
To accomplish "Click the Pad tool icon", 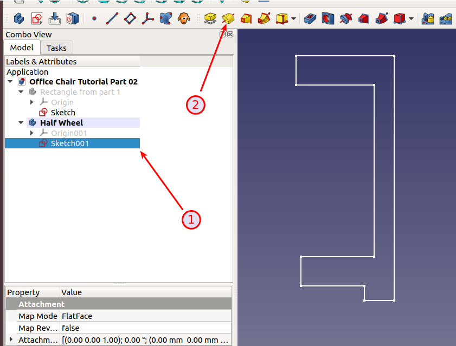I will pos(210,19).
